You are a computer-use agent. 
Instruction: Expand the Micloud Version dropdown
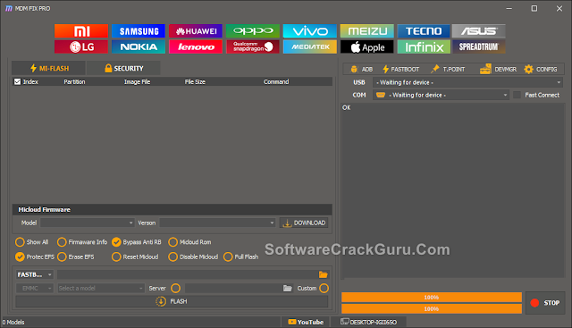coord(217,223)
